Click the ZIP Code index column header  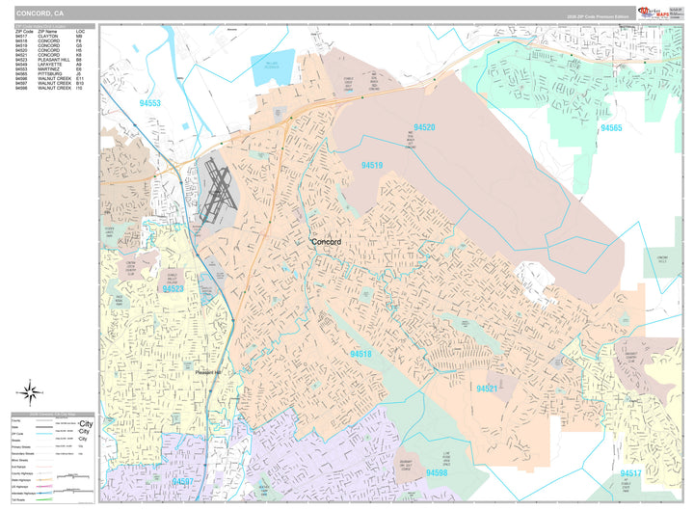pyautogui.click(x=24, y=32)
